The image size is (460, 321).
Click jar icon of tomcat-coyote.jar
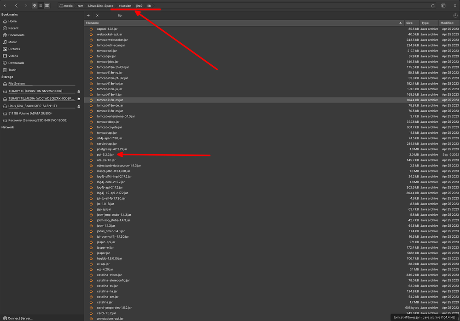[91, 127]
